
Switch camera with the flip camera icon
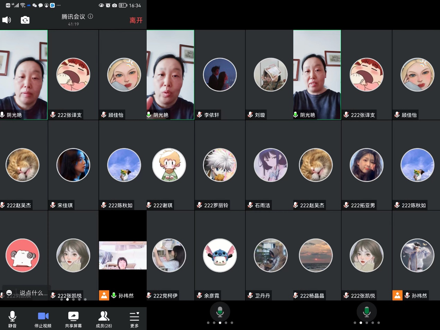[x=25, y=20]
